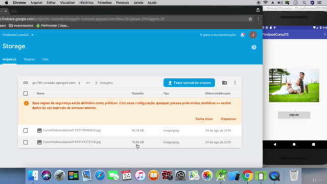Image resolution: width=327 pixels, height=184 pixels.
Task: Open the FileProvider bookmark
Action: [x=52, y=26]
